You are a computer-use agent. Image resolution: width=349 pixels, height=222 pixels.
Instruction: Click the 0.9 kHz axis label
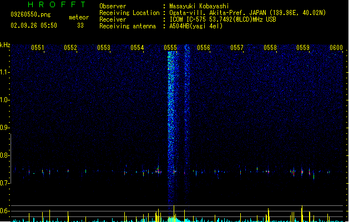pos(4,128)
